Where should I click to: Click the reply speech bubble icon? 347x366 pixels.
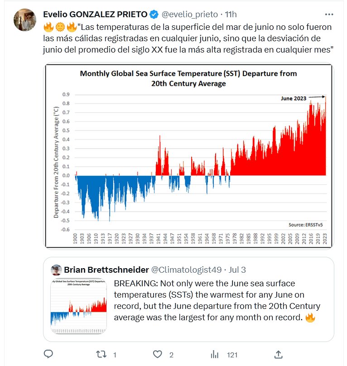tap(49, 354)
